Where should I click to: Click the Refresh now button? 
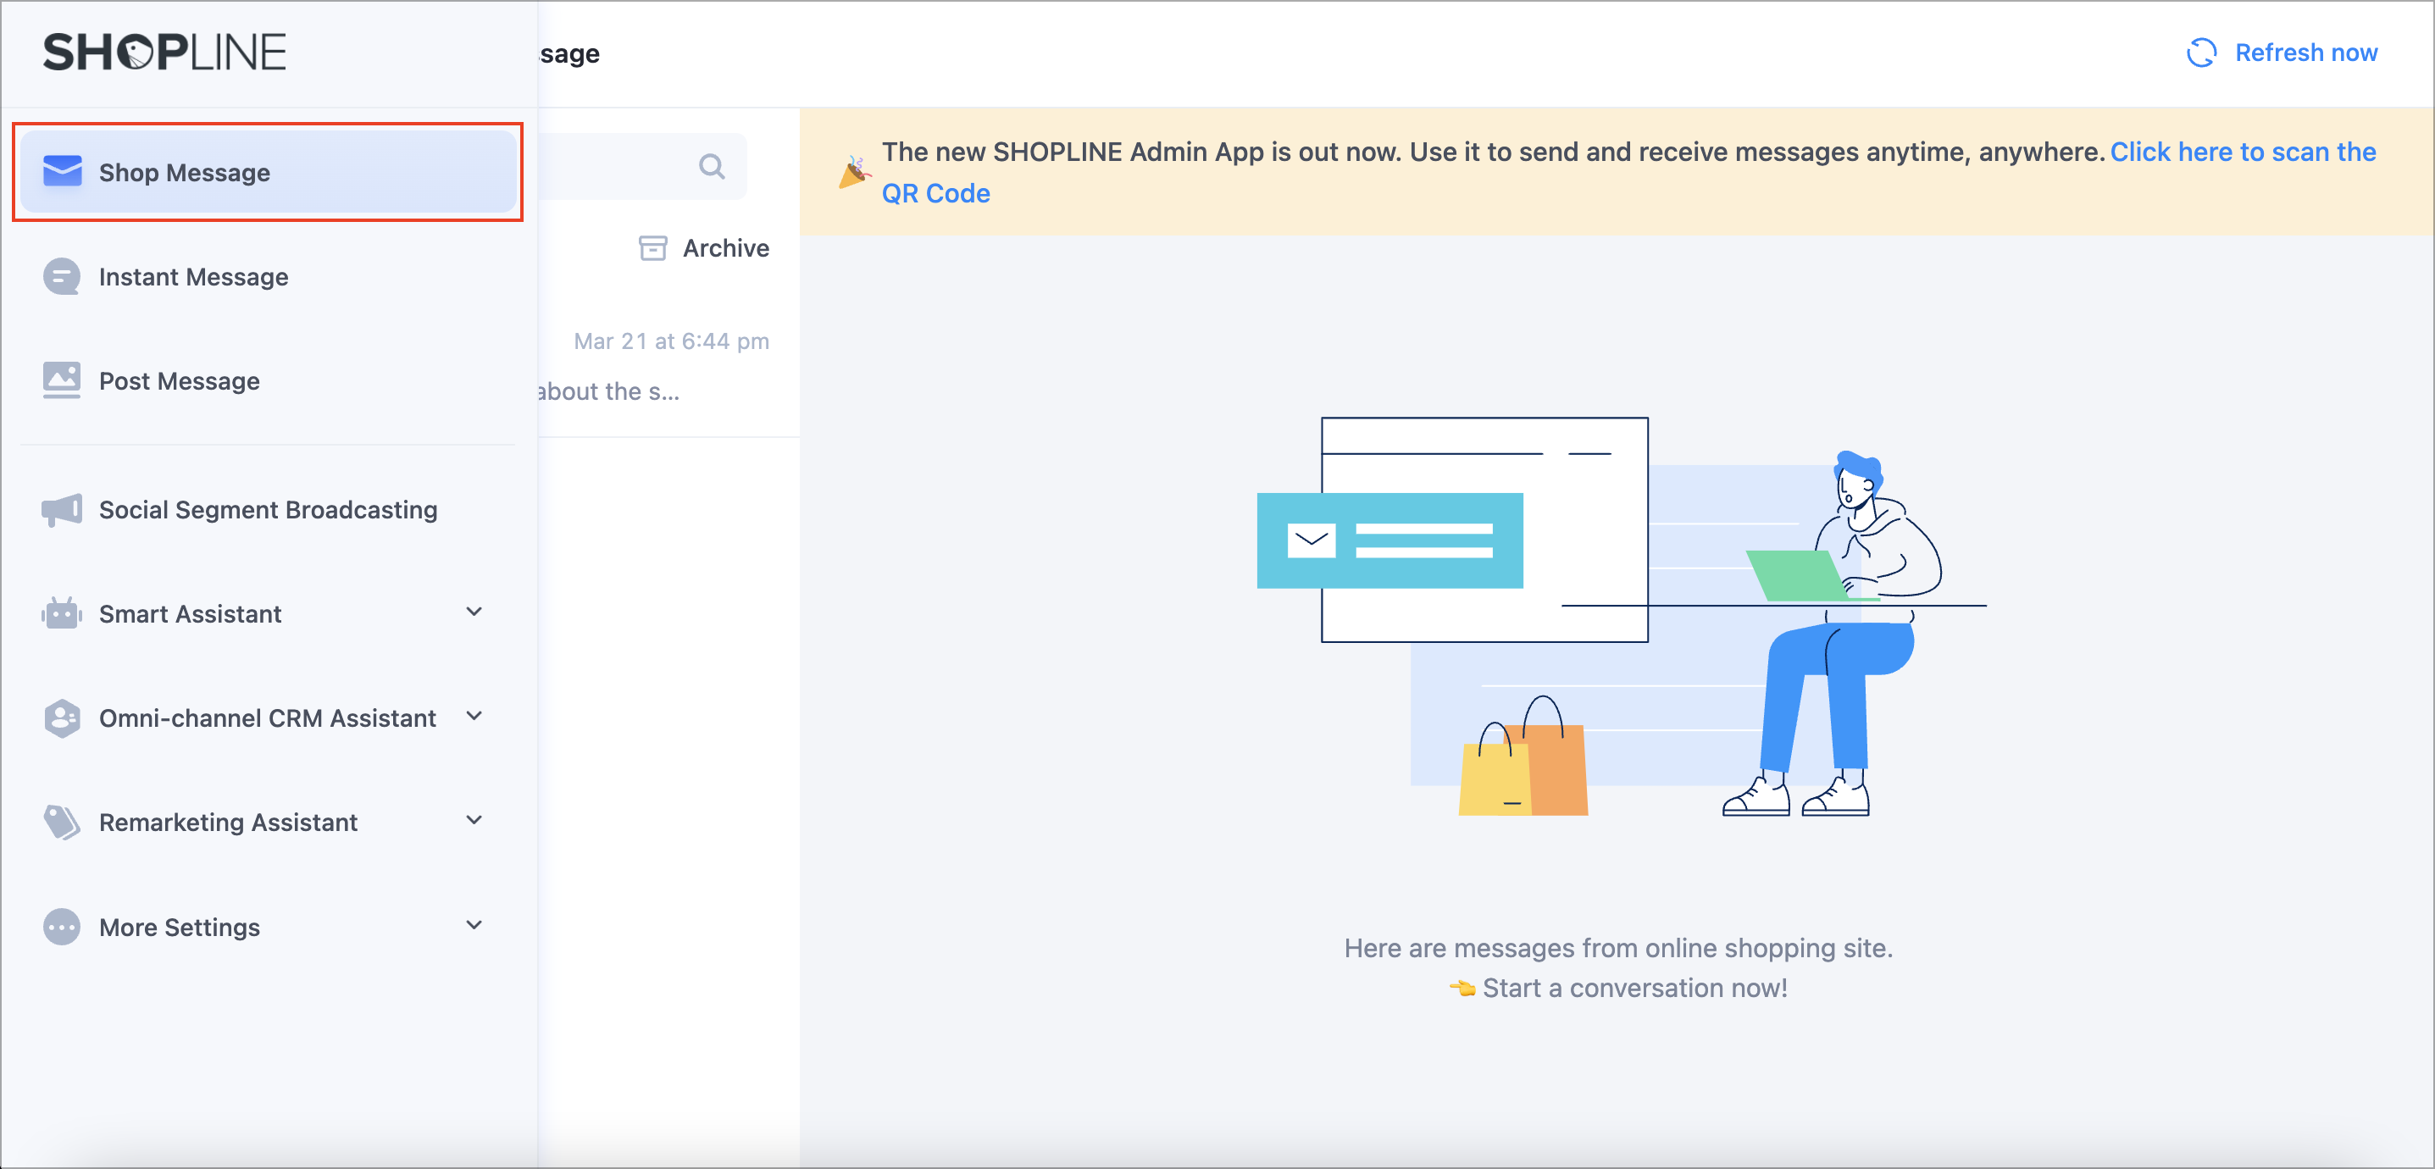point(2306,53)
